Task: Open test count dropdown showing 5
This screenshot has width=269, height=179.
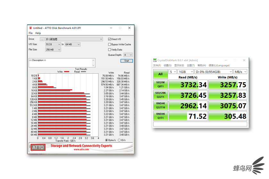Action: pos(173,72)
